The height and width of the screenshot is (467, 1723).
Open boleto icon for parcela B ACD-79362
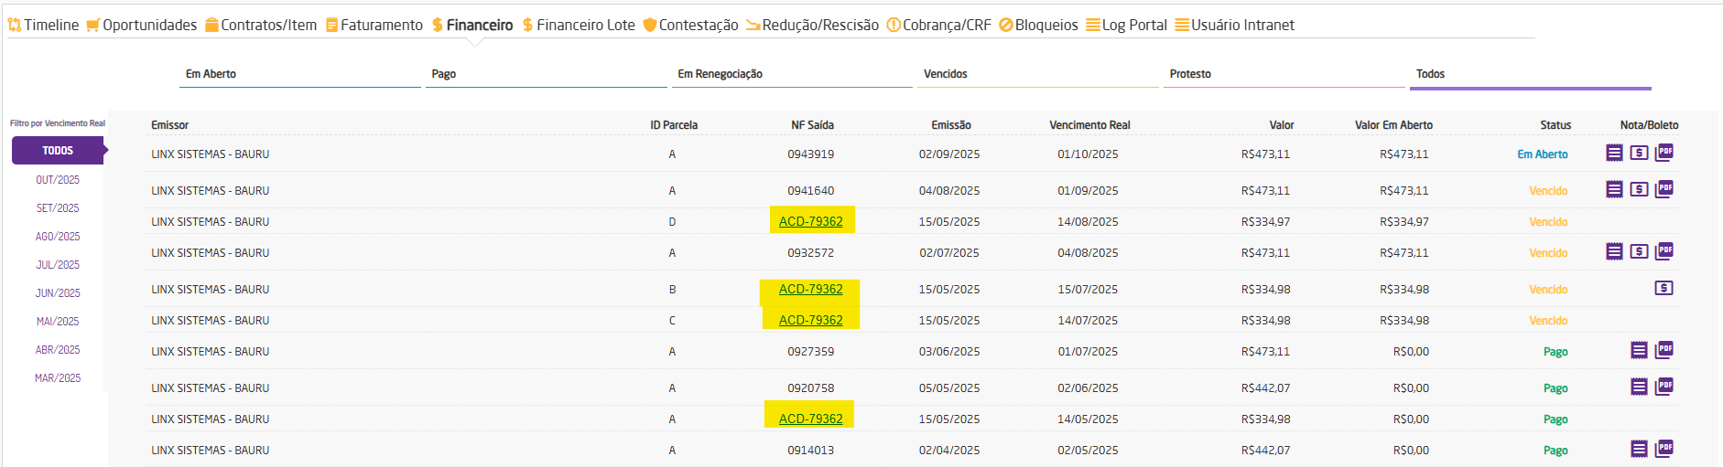(1663, 288)
